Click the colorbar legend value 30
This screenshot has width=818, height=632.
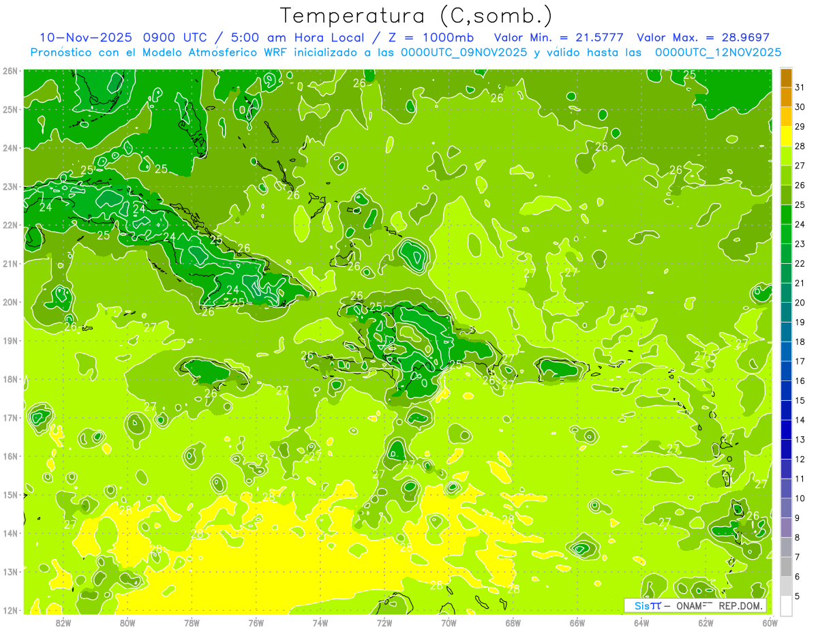point(800,107)
